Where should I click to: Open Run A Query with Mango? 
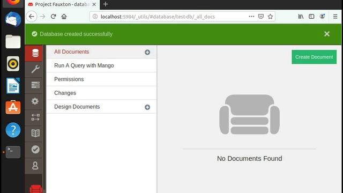tap(84, 65)
